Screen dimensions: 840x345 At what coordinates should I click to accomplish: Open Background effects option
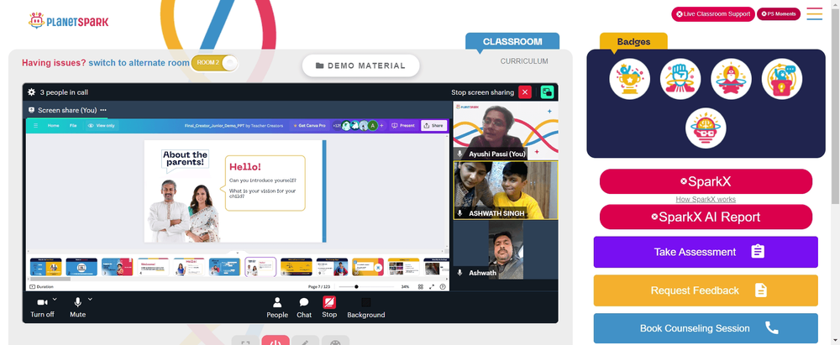366,307
